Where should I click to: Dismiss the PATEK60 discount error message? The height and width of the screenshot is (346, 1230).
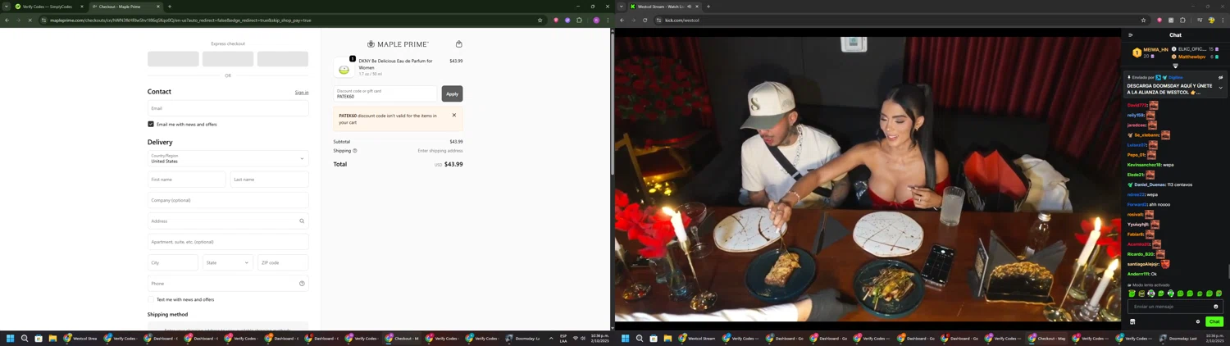pos(454,116)
